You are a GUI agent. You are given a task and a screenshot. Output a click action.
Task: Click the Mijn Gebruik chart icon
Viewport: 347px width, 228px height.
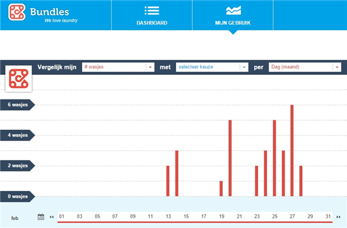click(x=233, y=11)
